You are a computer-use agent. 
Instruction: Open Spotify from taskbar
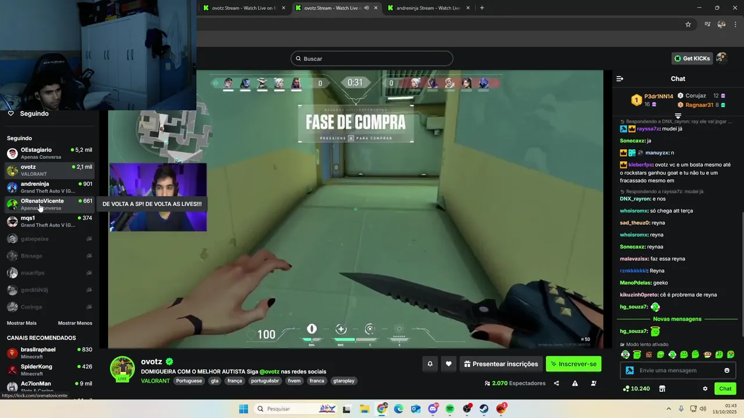tap(450, 409)
